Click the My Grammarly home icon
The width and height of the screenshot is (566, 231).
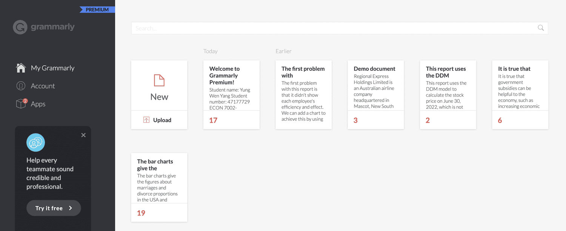click(21, 68)
